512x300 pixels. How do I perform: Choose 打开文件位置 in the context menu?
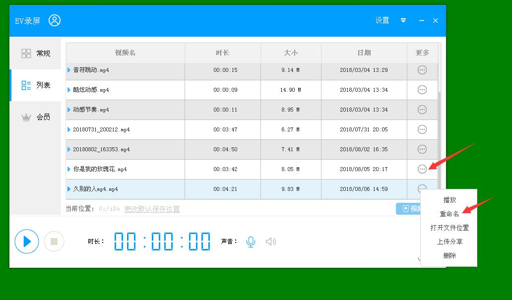[x=449, y=228]
